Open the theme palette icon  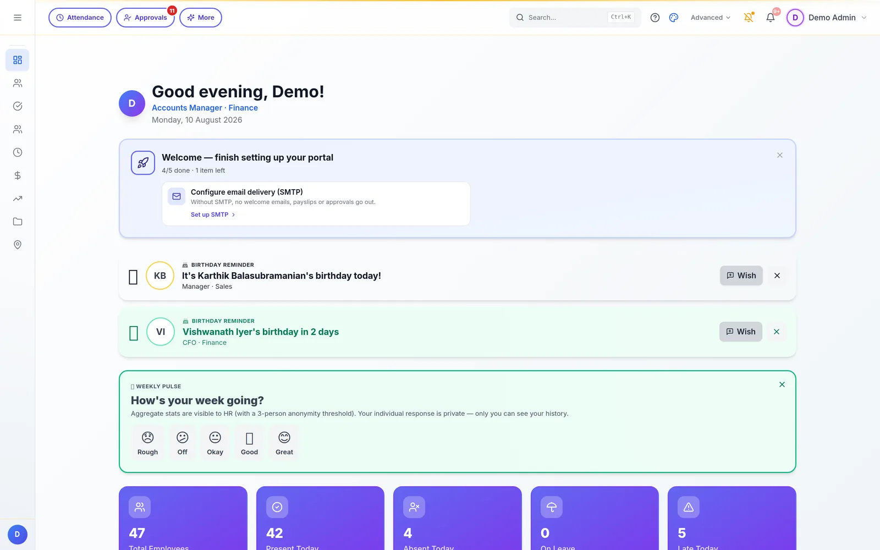point(674,18)
